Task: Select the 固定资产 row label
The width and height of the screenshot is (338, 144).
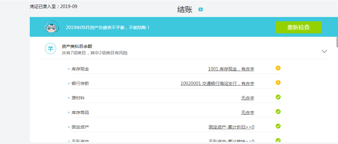Action: coord(80,127)
